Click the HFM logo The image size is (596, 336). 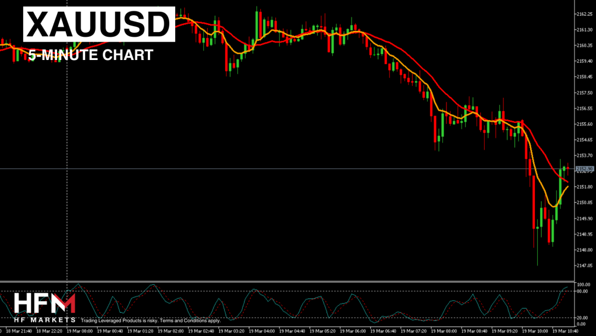44,304
